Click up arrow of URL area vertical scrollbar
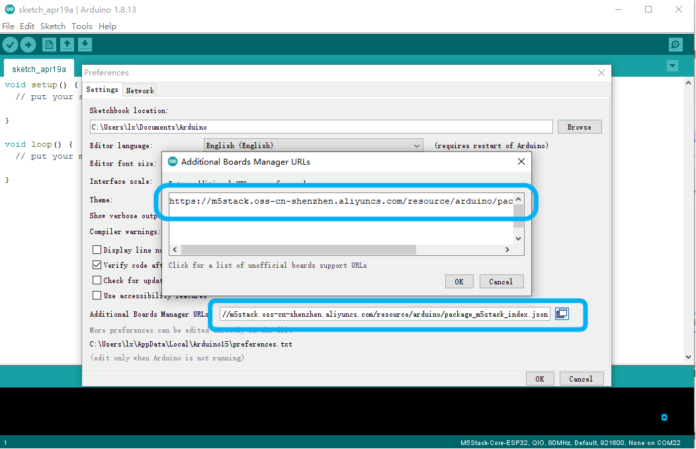 click(x=519, y=199)
